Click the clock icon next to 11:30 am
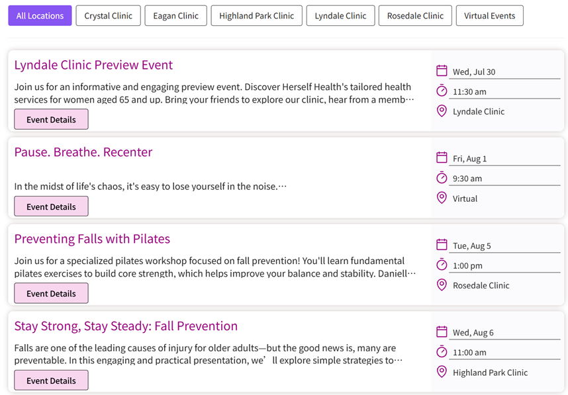 click(x=442, y=91)
